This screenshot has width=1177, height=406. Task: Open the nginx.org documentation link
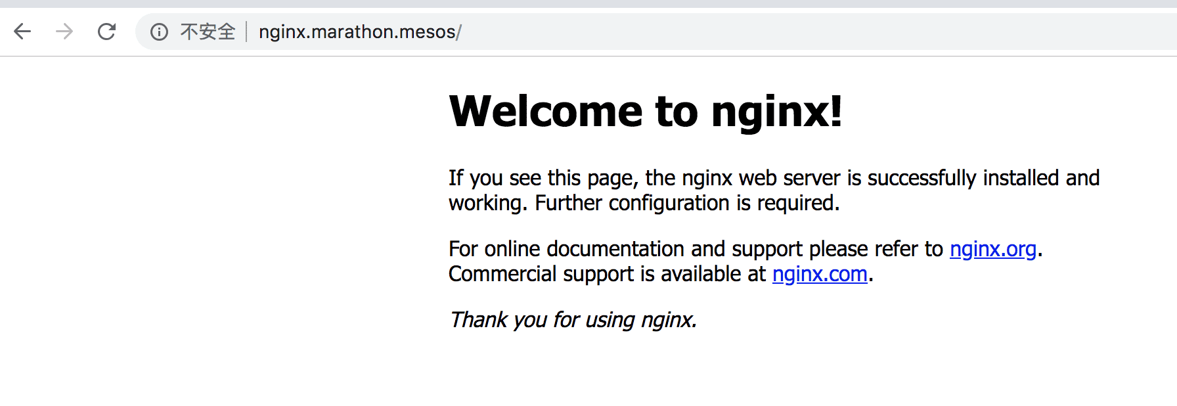tap(992, 249)
